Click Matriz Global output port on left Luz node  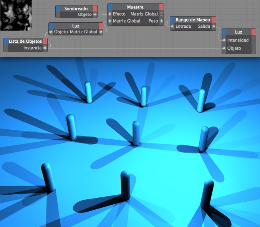coord(101,32)
